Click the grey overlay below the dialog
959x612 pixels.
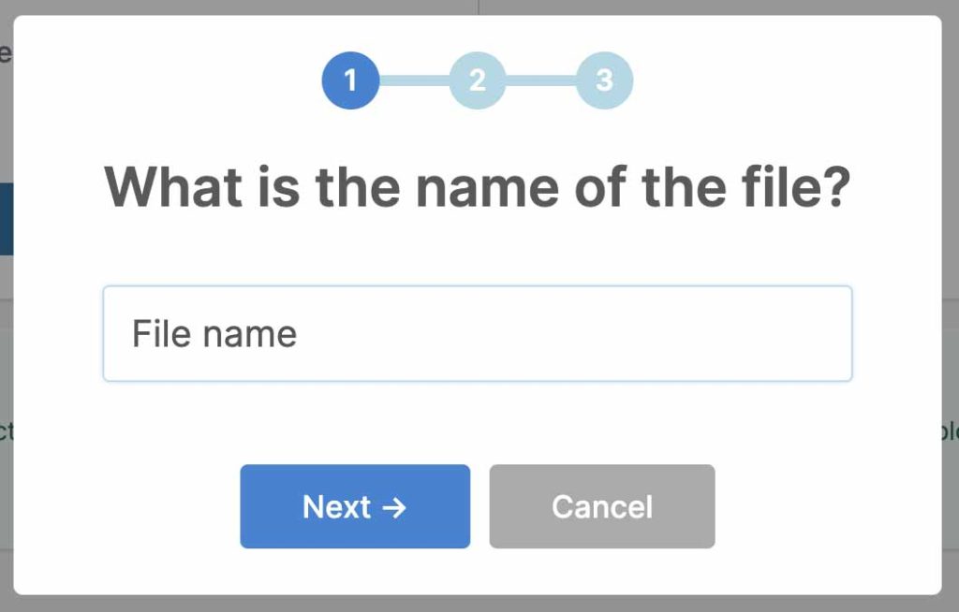(x=479, y=605)
